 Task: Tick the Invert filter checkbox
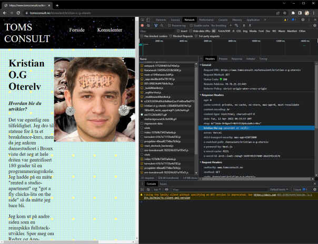(x=178, y=31)
